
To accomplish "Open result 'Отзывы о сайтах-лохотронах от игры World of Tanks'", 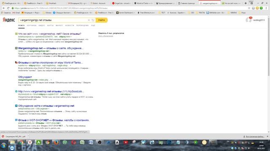I will coord(51,62).
